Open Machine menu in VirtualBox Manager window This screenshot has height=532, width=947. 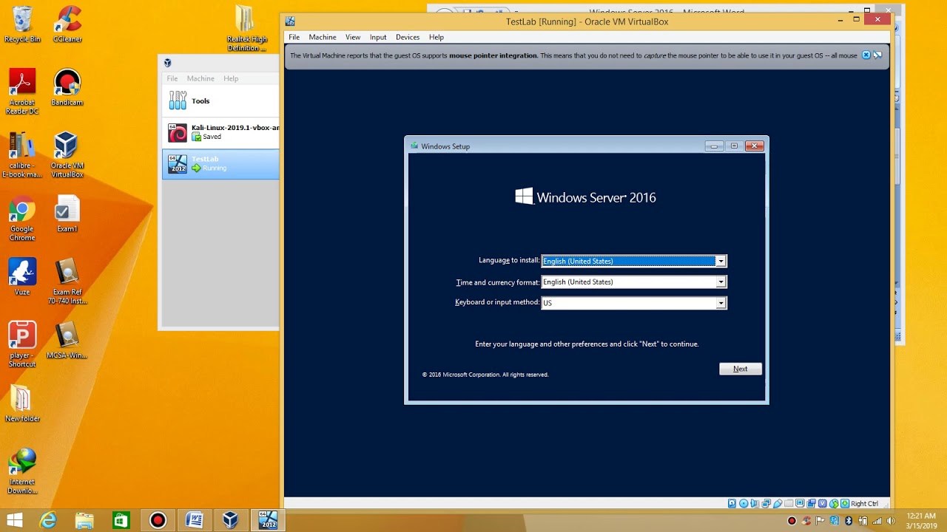[200, 78]
